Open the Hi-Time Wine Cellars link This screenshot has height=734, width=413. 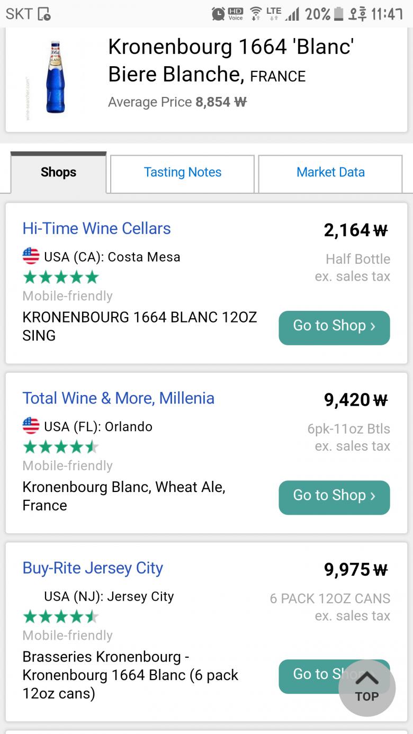(x=96, y=228)
